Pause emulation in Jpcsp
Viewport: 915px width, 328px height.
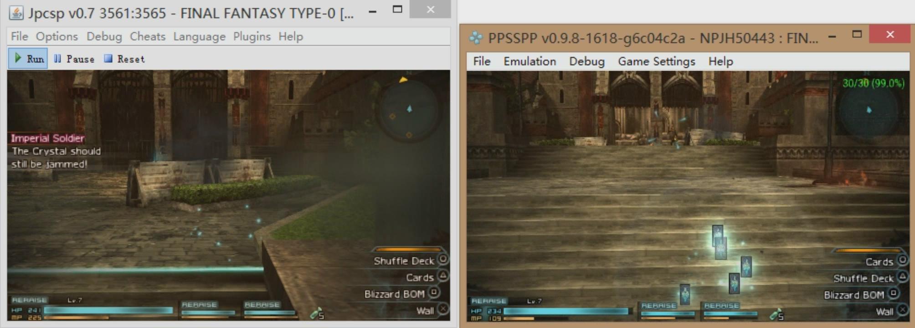pyautogui.click(x=74, y=59)
